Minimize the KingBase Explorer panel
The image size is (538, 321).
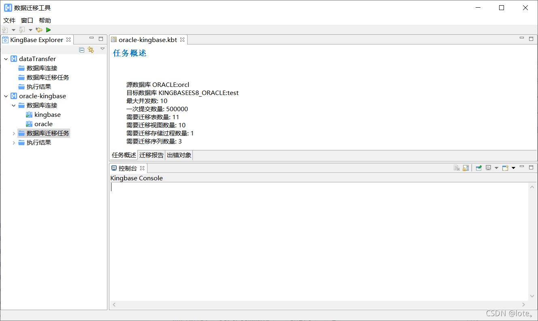(92, 38)
